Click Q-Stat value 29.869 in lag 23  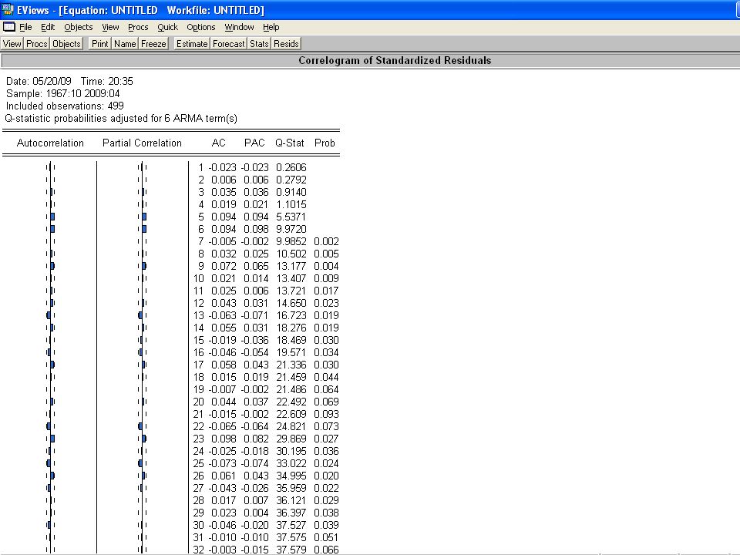click(291, 439)
